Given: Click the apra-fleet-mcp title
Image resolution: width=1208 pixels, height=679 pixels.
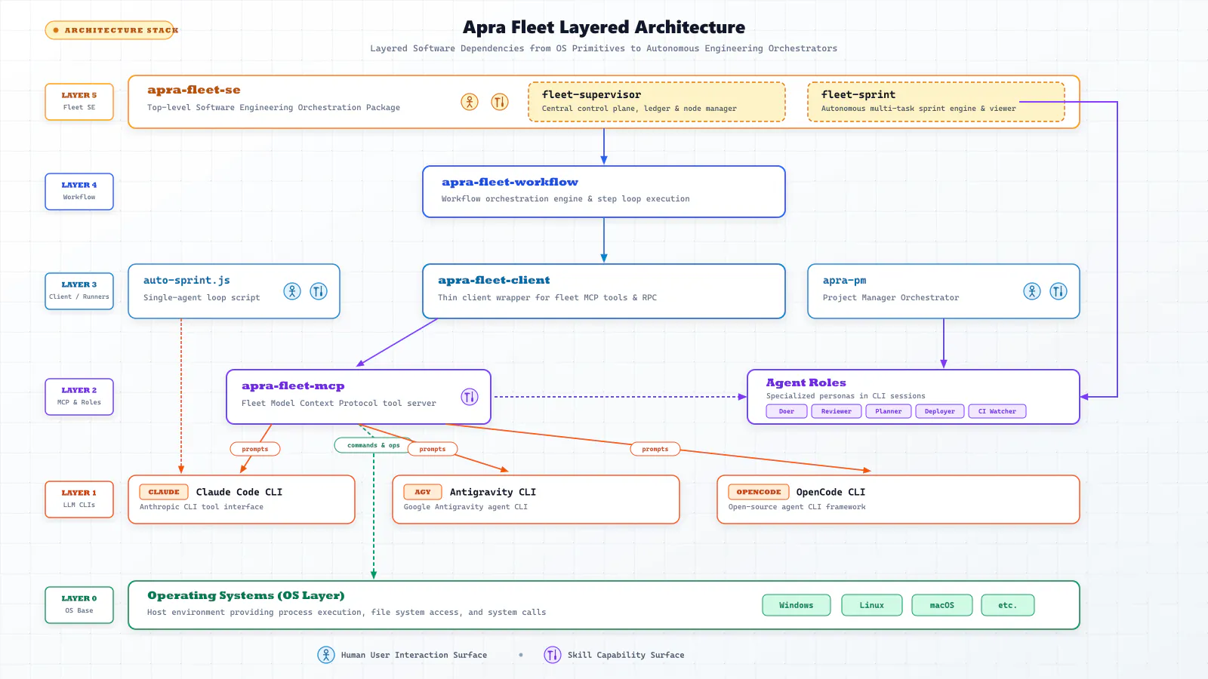Looking at the screenshot, I should click(x=293, y=386).
